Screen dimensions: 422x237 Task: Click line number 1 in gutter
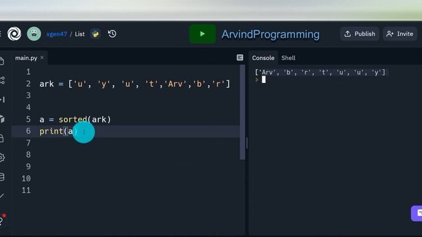(x=28, y=72)
